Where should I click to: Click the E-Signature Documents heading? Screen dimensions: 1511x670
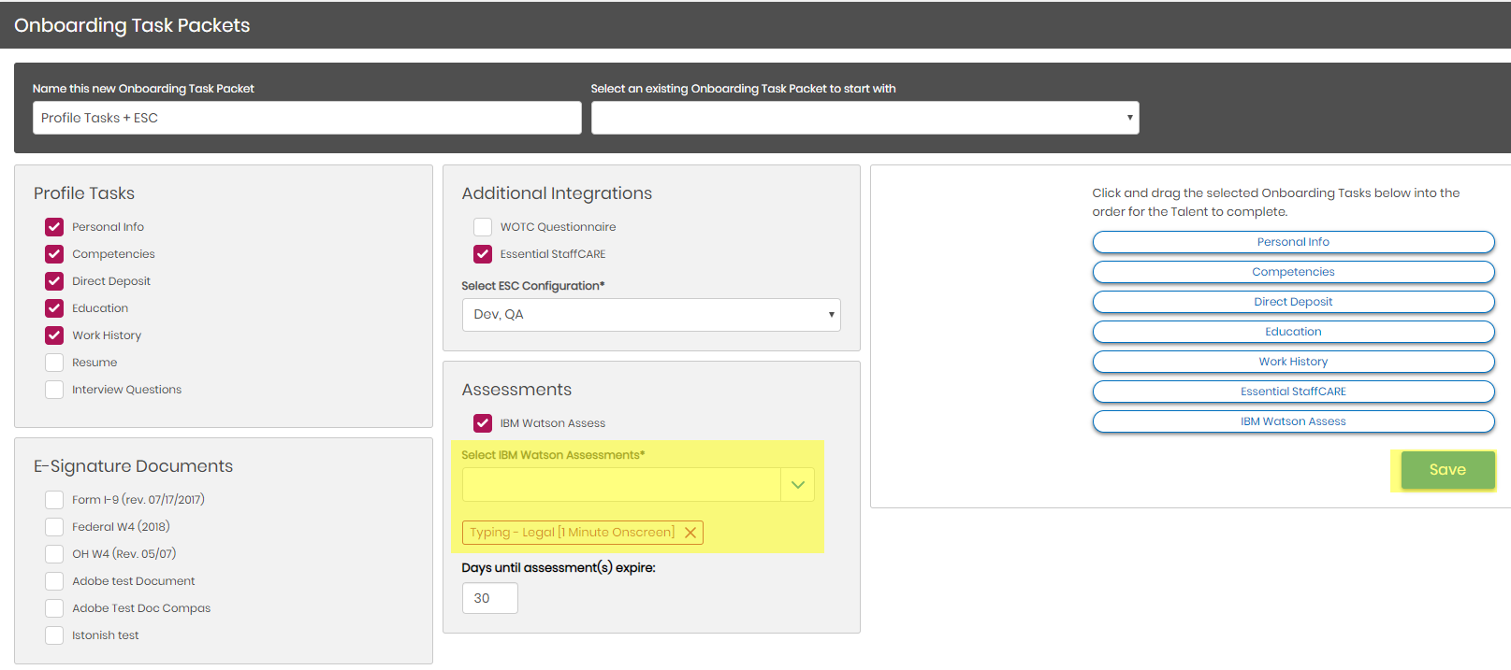134,466
